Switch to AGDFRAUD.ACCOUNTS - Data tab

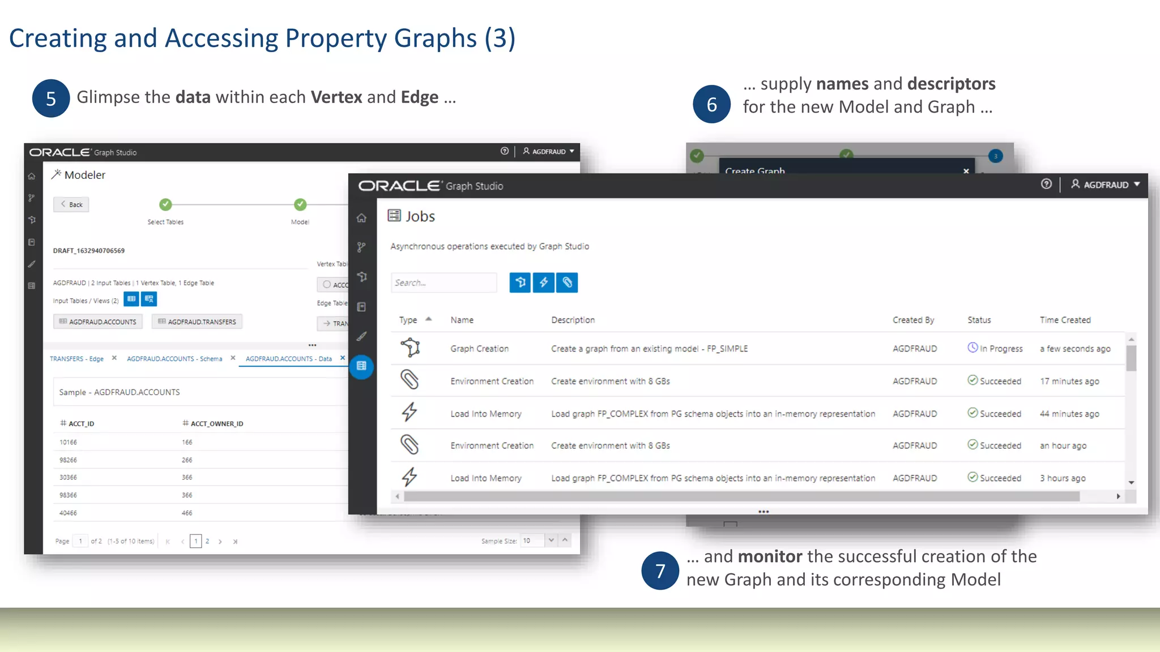point(289,359)
